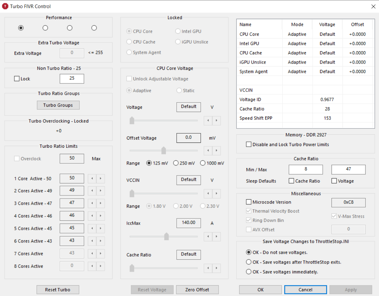379x296 pixels.
Task: Decrease IccMax with left arrow
Action: click(x=208, y=236)
